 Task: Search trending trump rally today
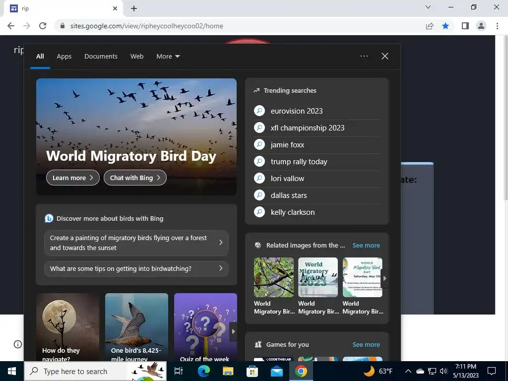299,161
